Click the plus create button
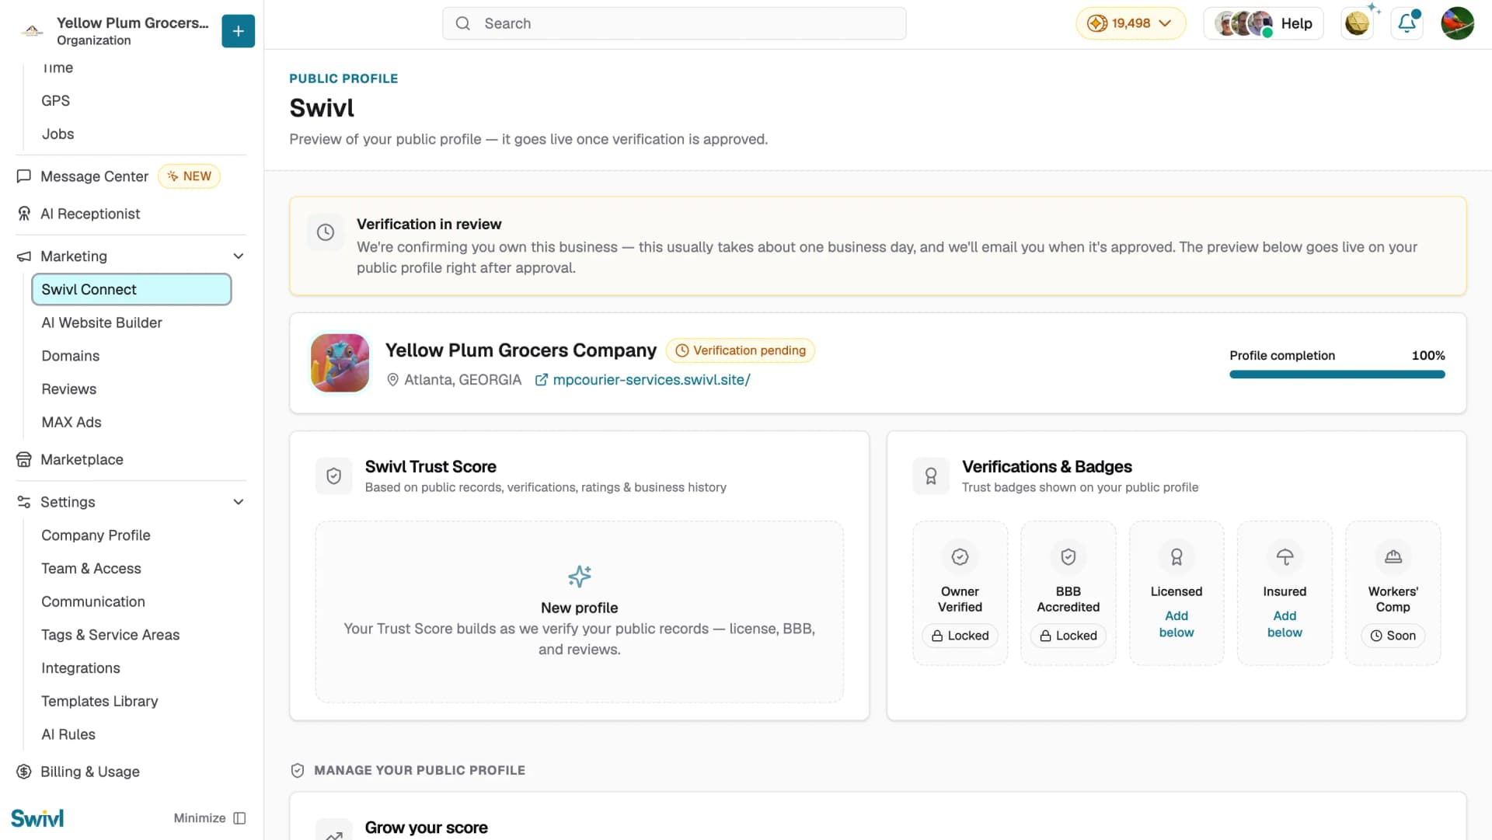 [238, 31]
